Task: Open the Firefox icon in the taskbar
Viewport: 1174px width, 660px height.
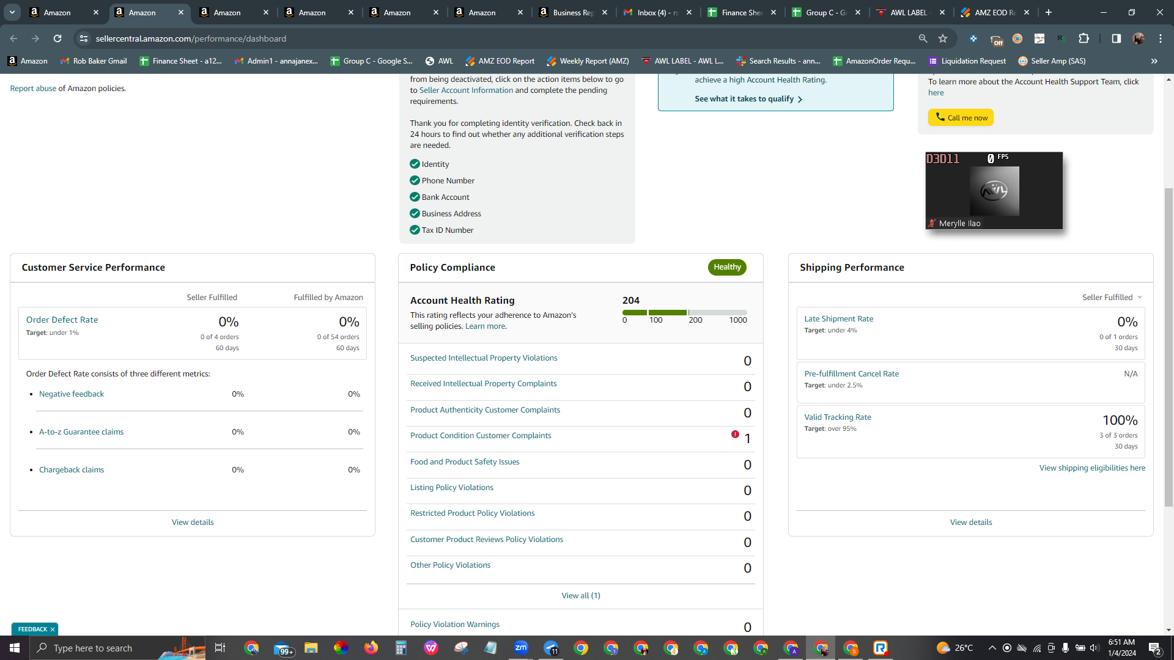Action: tap(371, 648)
